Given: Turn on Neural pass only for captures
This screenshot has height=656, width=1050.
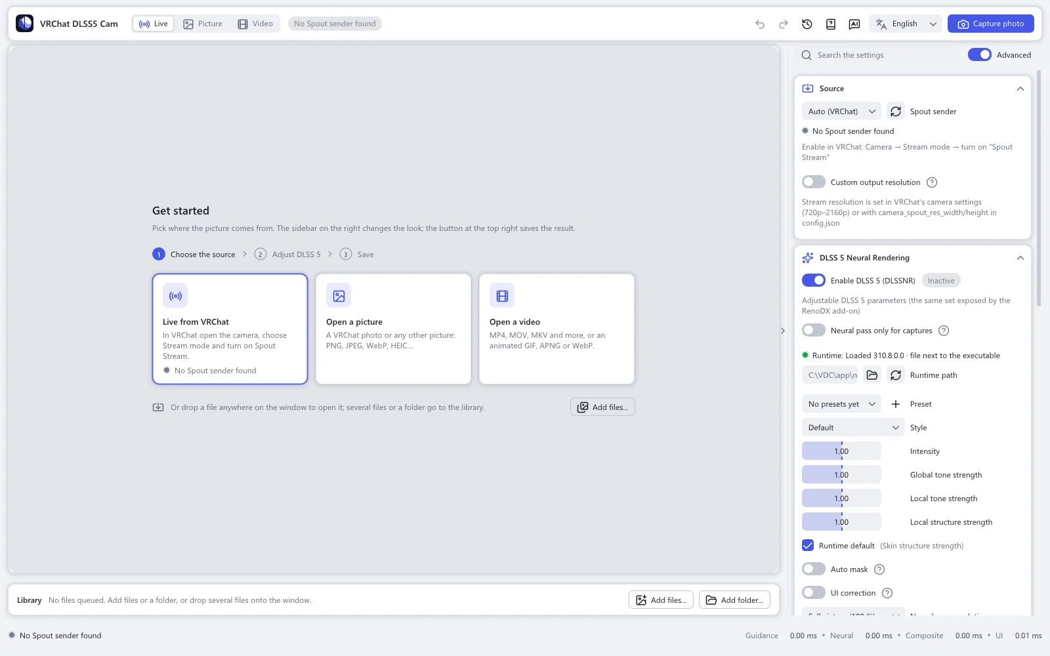Looking at the screenshot, I should pos(814,331).
